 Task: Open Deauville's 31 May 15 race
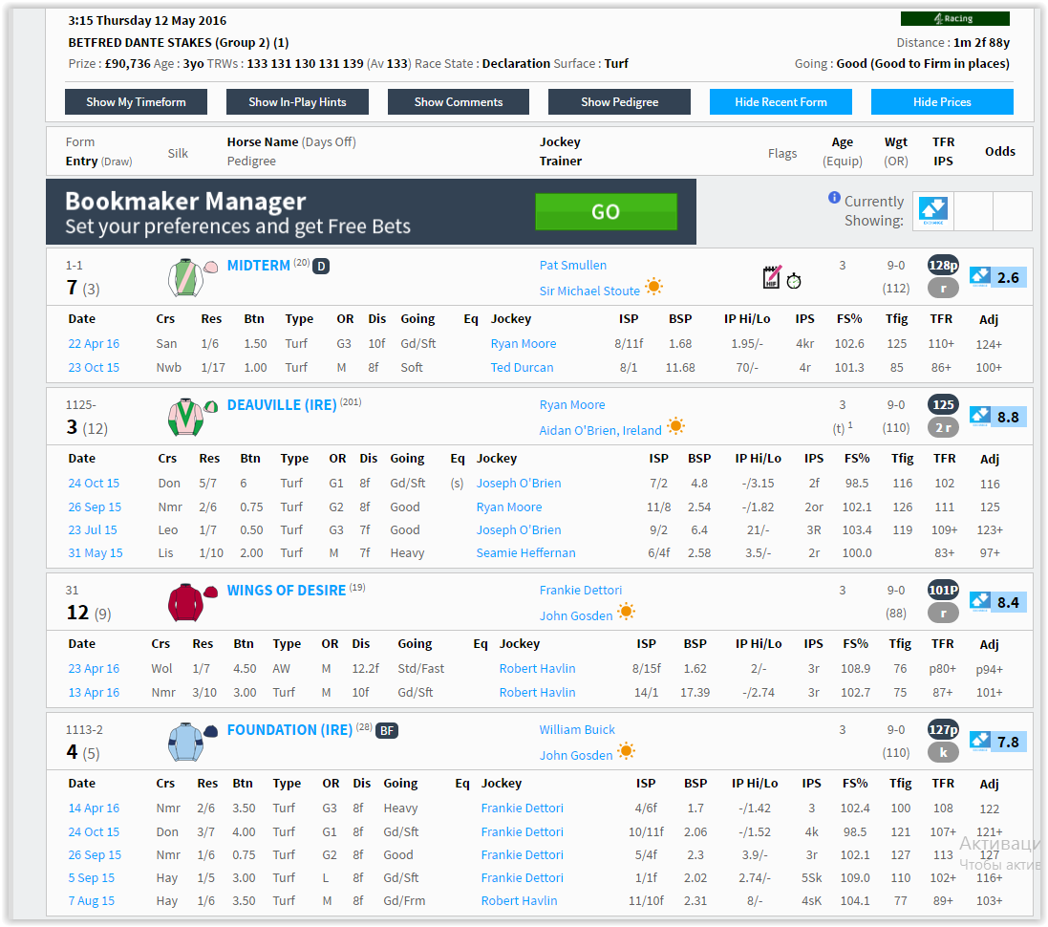pyautogui.click(x=96, y=552)
